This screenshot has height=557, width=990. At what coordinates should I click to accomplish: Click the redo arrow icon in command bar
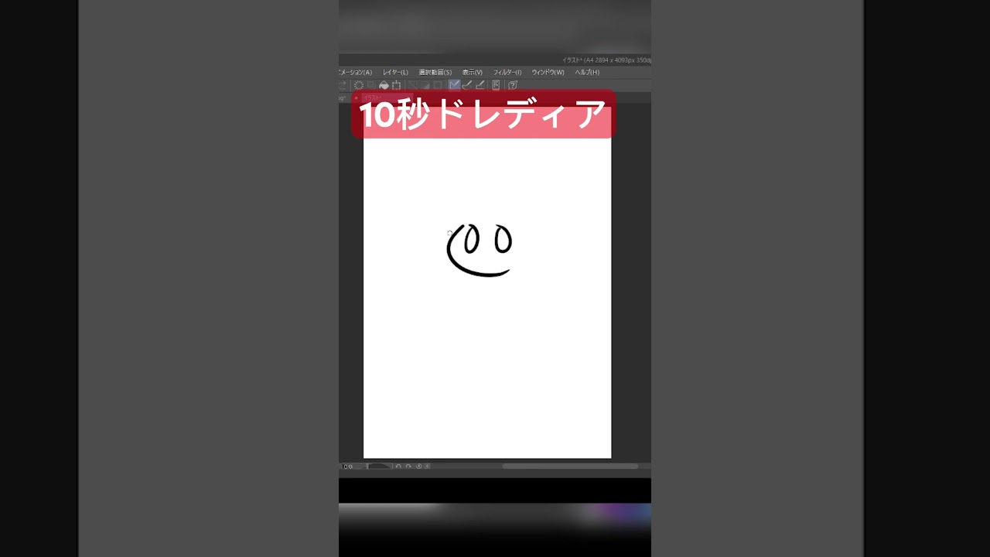pos(343,85)
